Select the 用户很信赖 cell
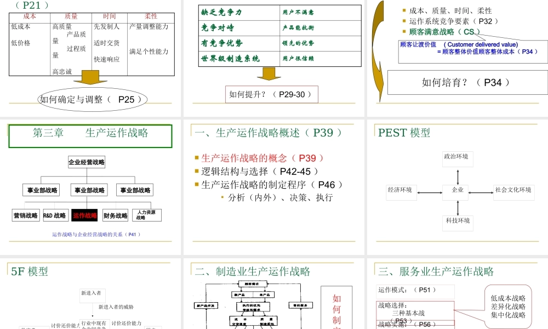 click(298, 59)
